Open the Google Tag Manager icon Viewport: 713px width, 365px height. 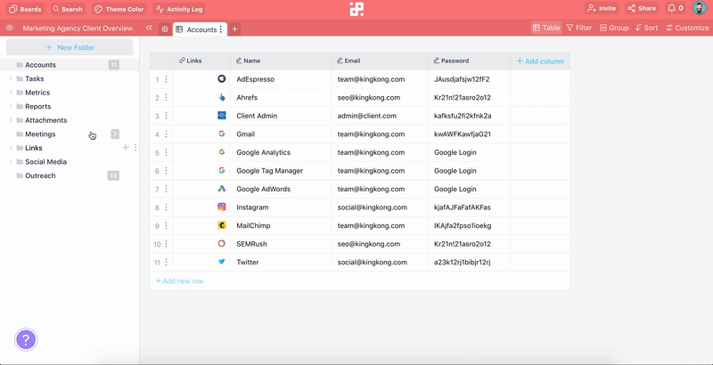click(221, 171)
